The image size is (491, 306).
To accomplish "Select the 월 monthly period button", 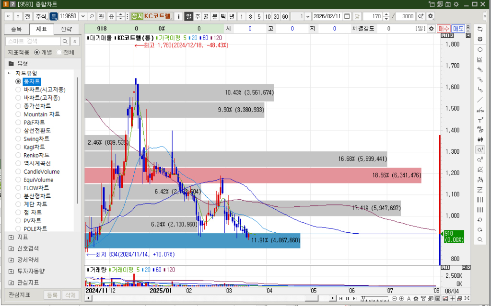I will (206, 16).
